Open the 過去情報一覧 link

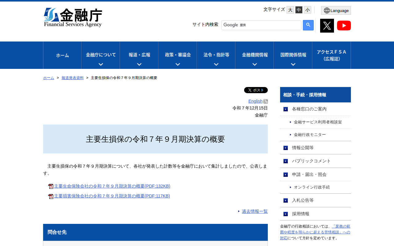coord(255,211)
